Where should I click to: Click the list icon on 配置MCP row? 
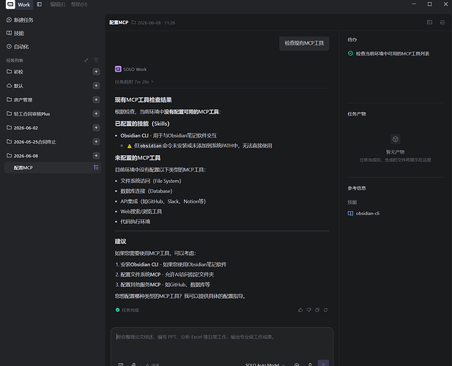96,168
